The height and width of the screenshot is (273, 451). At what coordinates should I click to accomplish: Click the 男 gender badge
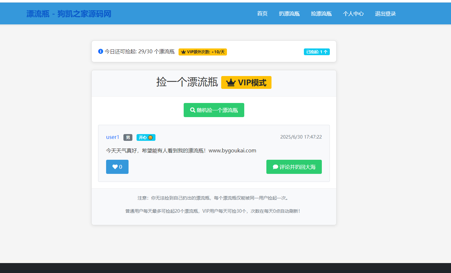(x=128, y=138)
